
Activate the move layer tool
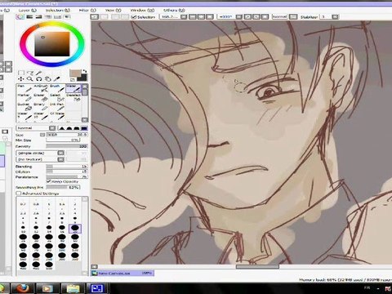pos(21,79)
